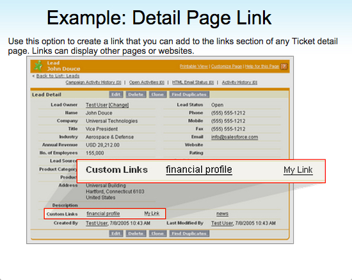Open enlarged financial profile link in callout

[x=199, y=169]
